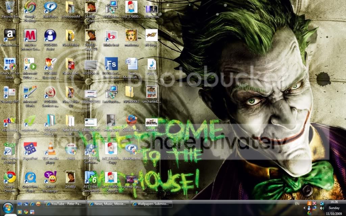
Task: Select the image2qet file icon
Action: [x=111, y=123]
